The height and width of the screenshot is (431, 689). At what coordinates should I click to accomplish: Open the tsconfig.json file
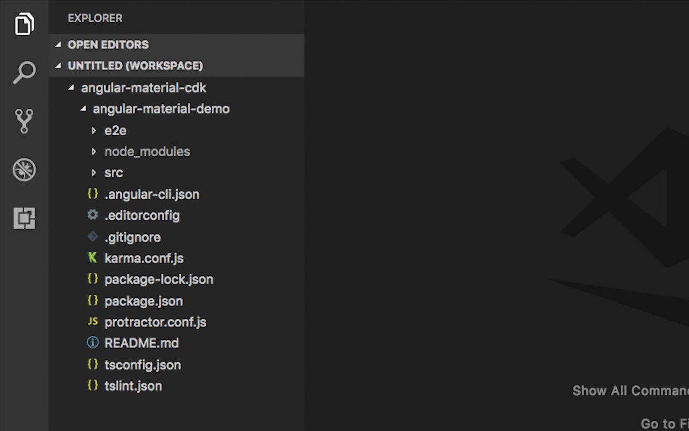(143, 365)
